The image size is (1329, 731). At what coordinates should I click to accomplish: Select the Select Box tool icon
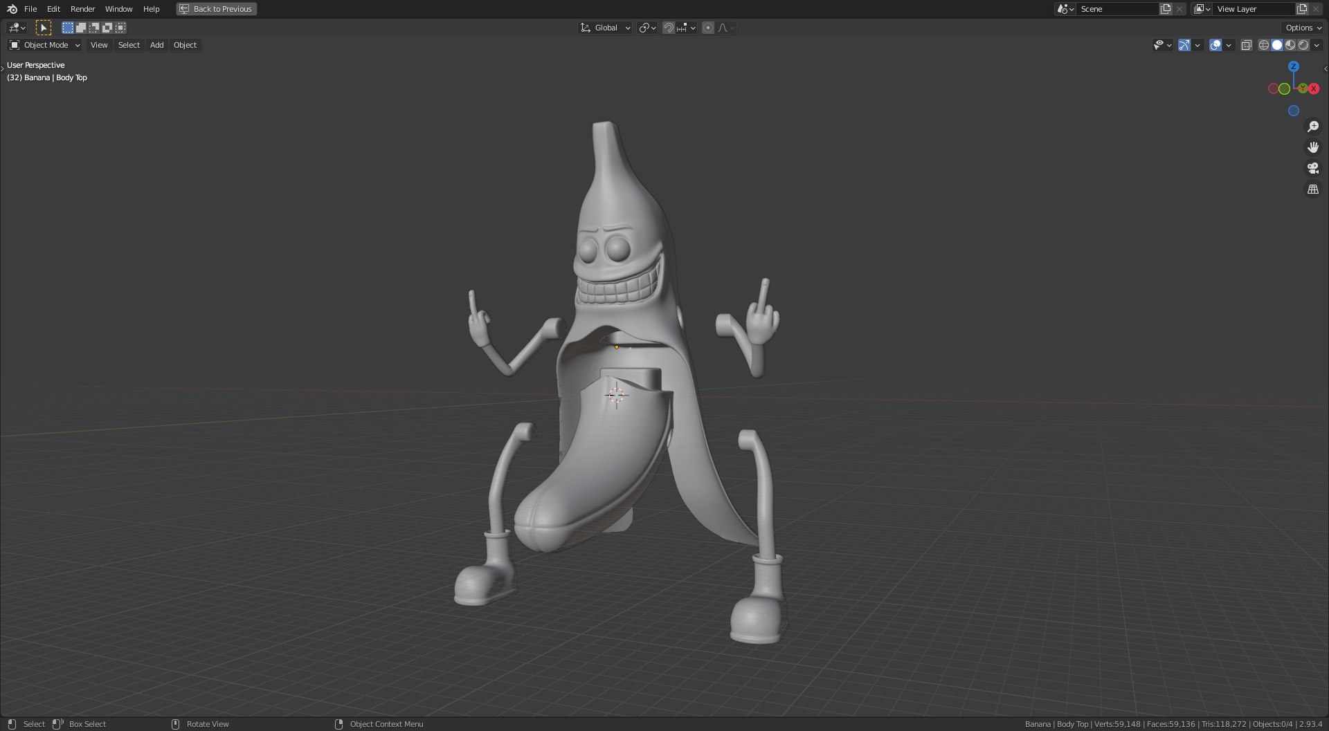tap(43, 28)
